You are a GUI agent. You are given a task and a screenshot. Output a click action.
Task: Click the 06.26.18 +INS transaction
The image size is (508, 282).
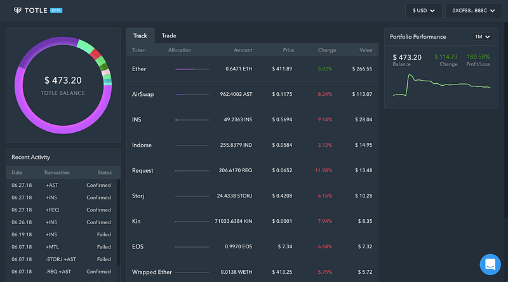coord(51,222)
